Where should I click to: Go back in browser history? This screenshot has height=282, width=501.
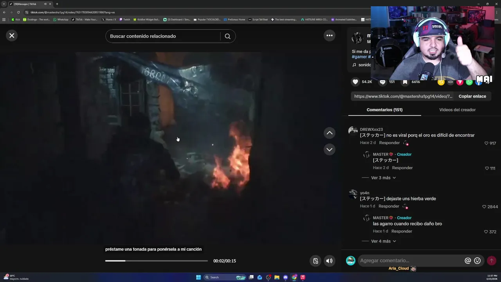[x=4, y=12]
